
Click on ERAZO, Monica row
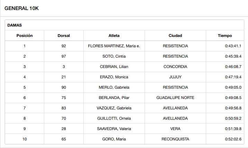click(114, 77)
